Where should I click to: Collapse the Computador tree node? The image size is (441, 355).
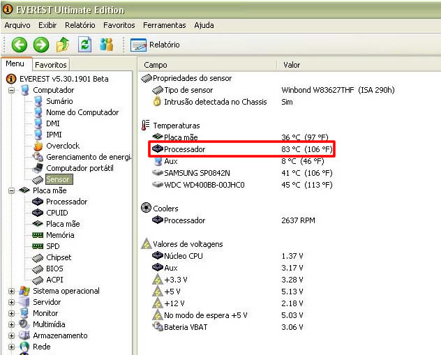[x=11, y=90]
